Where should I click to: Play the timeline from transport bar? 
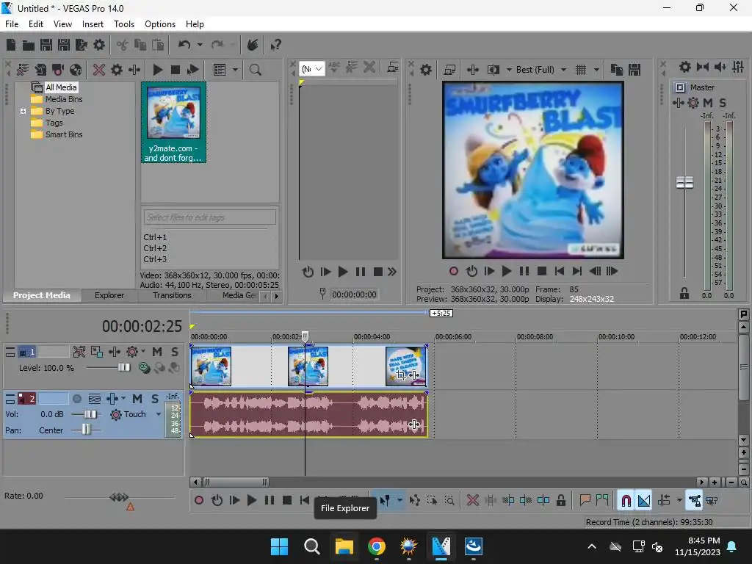tap(251, 501)
